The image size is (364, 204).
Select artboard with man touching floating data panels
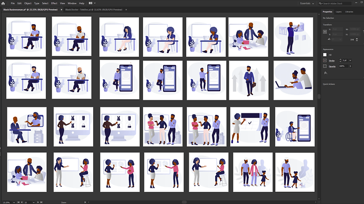(293, 37)
